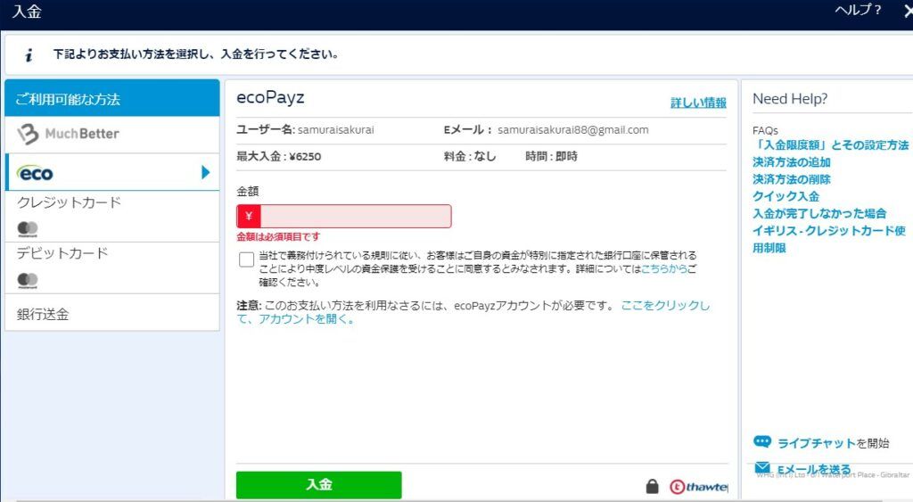Screen dimensions: 913x502
Task: Click Mastercard logo under デビットカード
Action: point(28,281)
